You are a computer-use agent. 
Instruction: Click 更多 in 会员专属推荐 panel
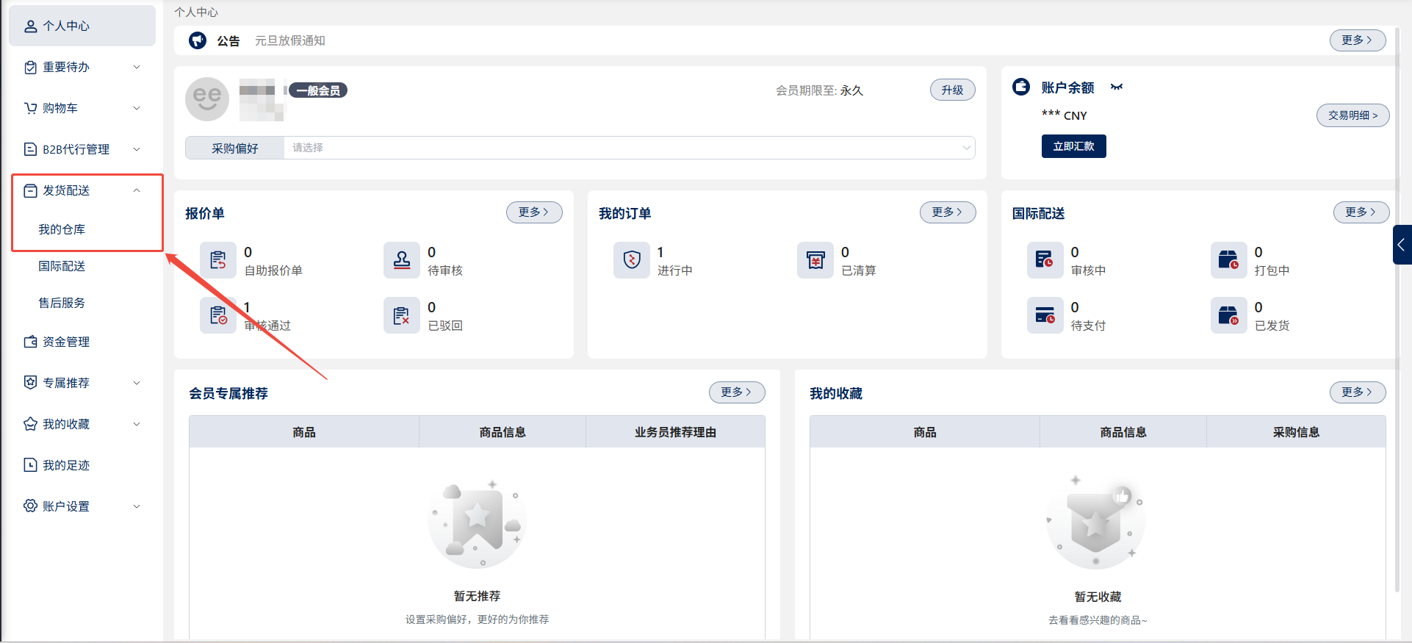pyautogui.click(x=737, y=392)
